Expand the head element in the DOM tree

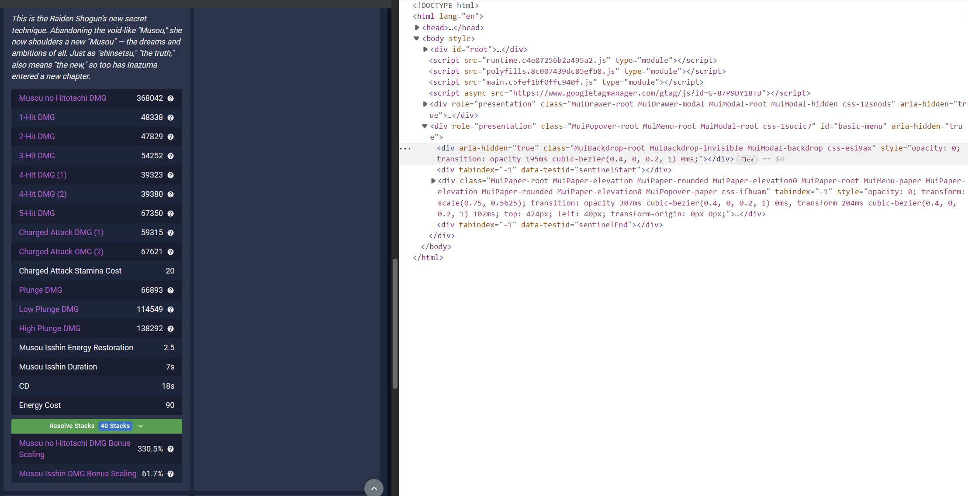(x=417, y=27)
